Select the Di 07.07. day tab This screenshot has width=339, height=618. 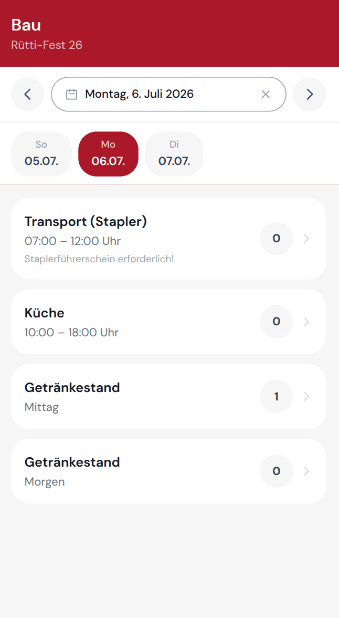click(x=174, y=153)
